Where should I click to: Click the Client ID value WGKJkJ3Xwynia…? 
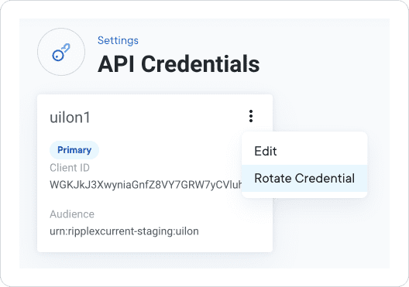tap(146, 185)
